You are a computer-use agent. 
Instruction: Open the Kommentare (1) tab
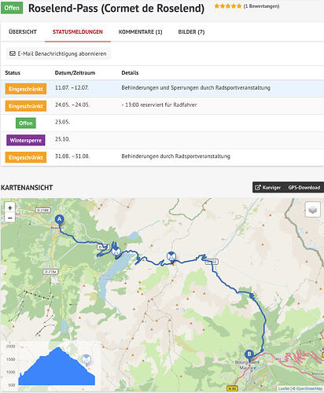[140, 32]
